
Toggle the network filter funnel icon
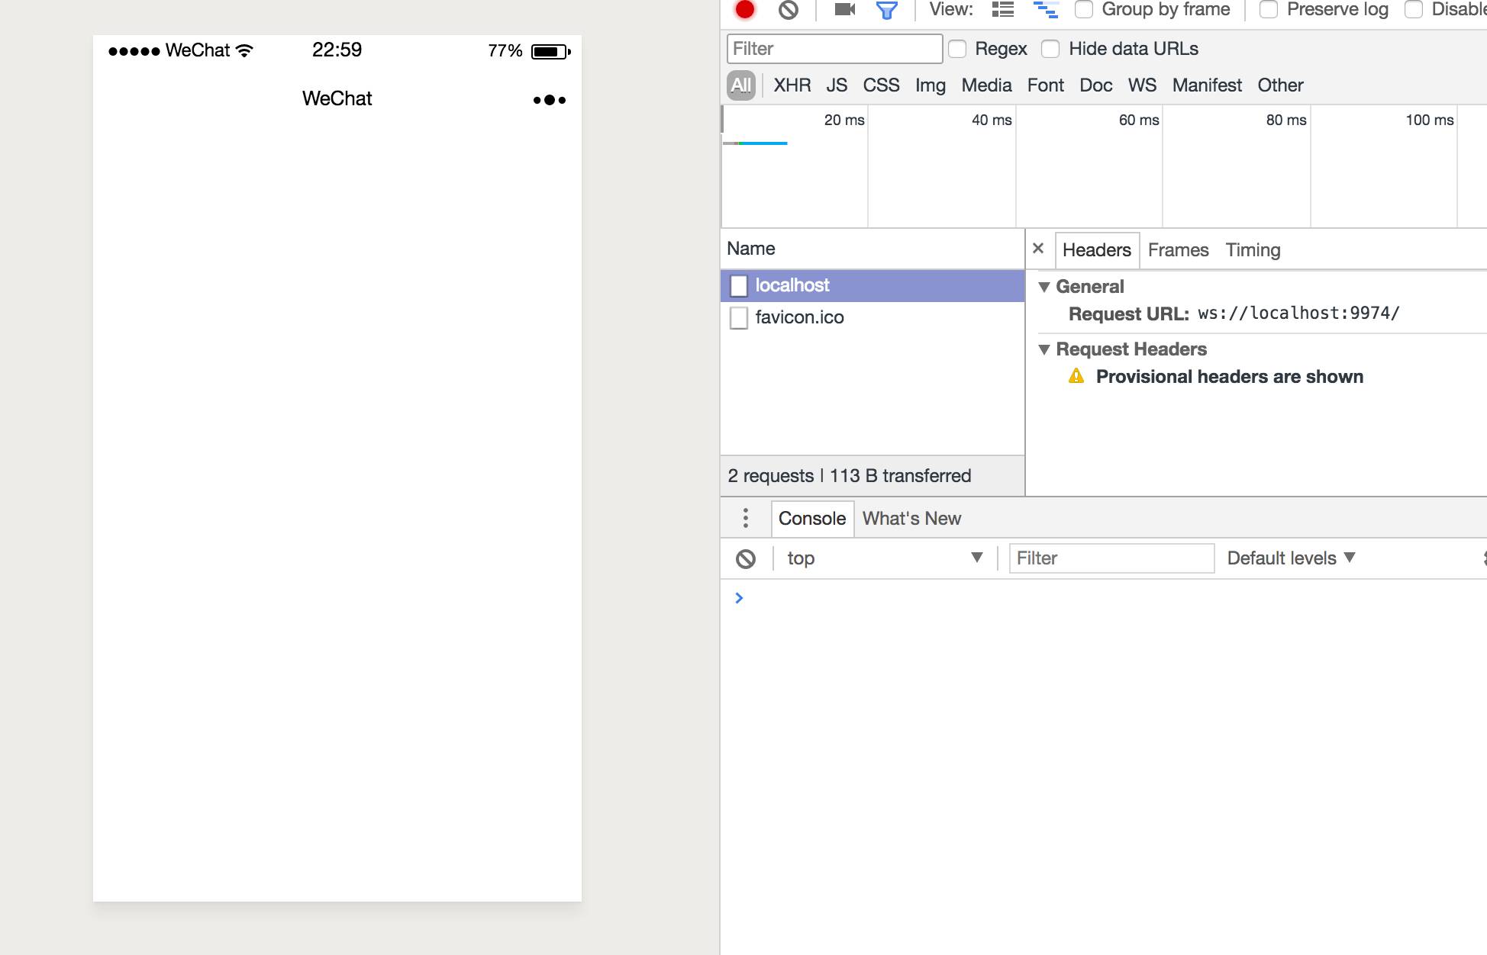886,10
